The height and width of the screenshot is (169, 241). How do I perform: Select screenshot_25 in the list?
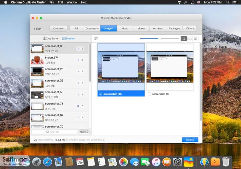coord(59,71)
